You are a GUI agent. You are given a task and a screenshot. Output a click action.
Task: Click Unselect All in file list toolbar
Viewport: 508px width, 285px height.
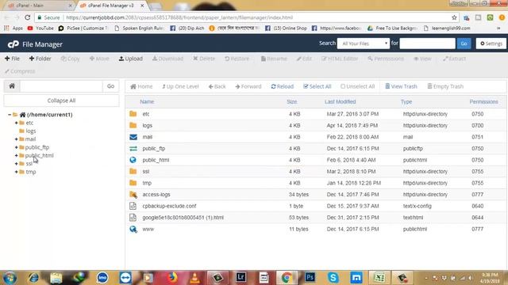tap(358, 86)
